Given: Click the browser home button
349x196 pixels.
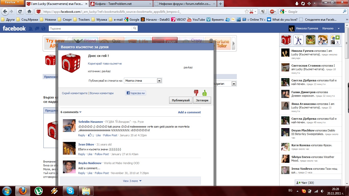Looking at the screenshot, I should [29, 11].
